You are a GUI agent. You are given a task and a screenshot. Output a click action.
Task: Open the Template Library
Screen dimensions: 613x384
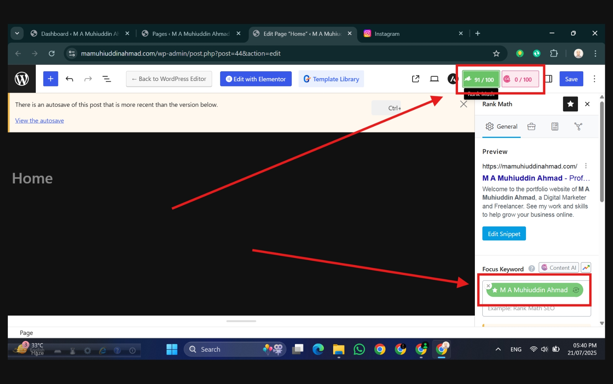[331, 79]
